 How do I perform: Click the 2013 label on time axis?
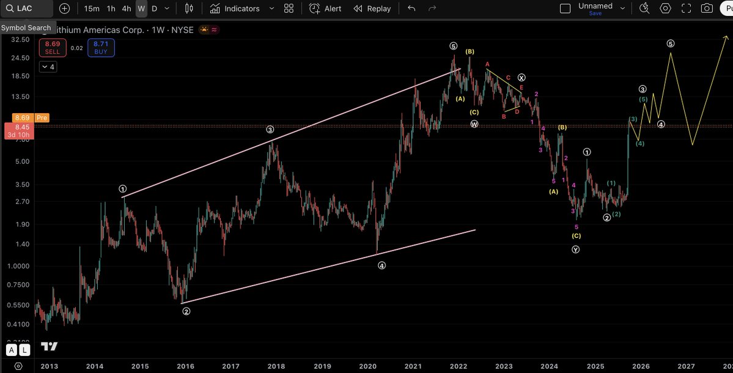pos(49,366)
